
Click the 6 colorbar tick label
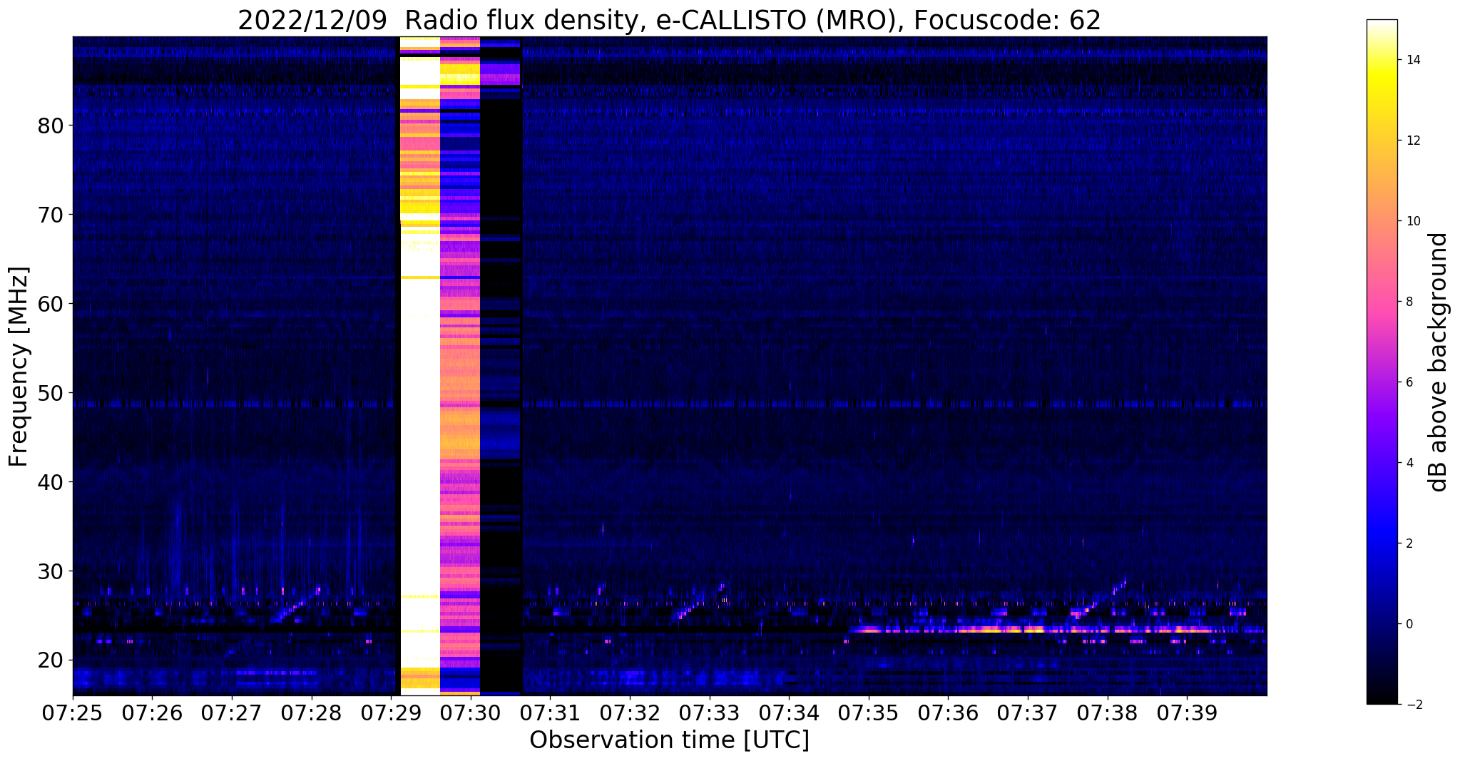[1409, 382]
